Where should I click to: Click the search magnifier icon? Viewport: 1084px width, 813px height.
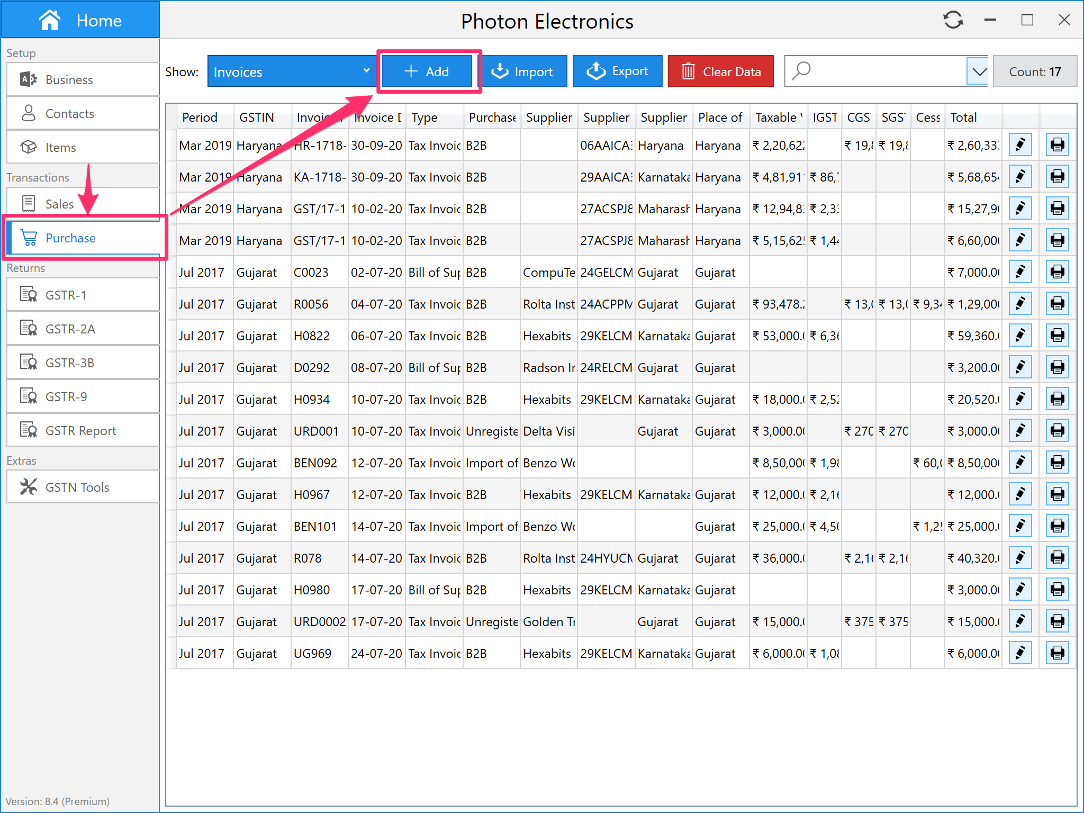[x=801, y=71]
